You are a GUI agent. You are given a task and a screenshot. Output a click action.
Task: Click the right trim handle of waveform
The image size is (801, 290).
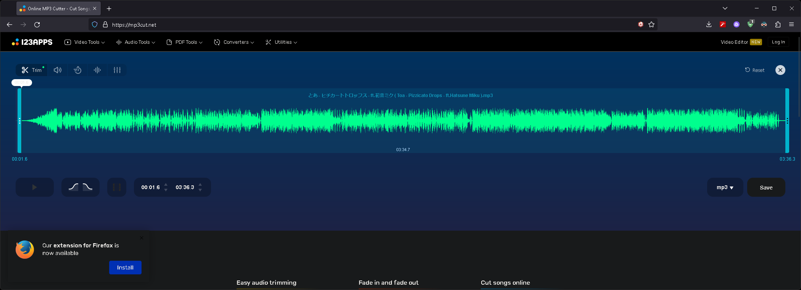(787, 121)
